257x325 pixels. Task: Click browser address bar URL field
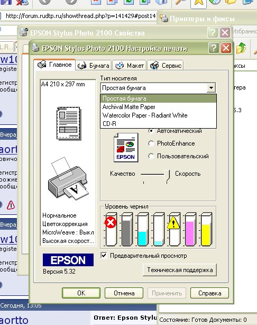(x=80, y=16)
